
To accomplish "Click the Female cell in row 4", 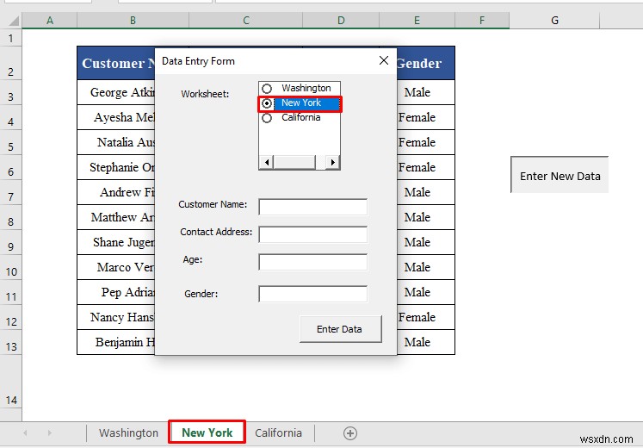I will point(426,117).
